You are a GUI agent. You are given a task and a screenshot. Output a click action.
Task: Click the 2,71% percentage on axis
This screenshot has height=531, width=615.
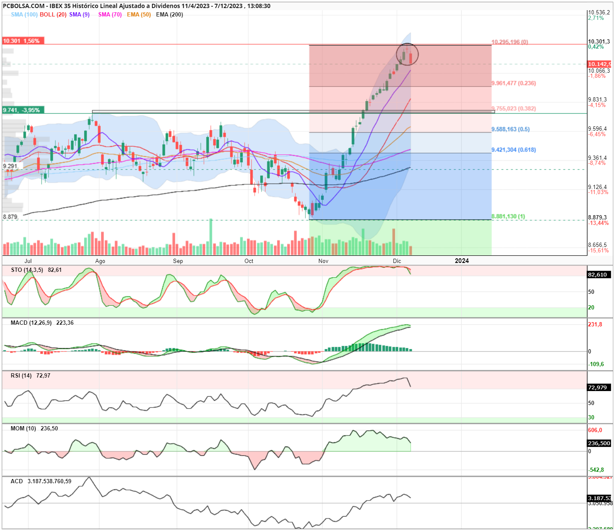[596, 18]
